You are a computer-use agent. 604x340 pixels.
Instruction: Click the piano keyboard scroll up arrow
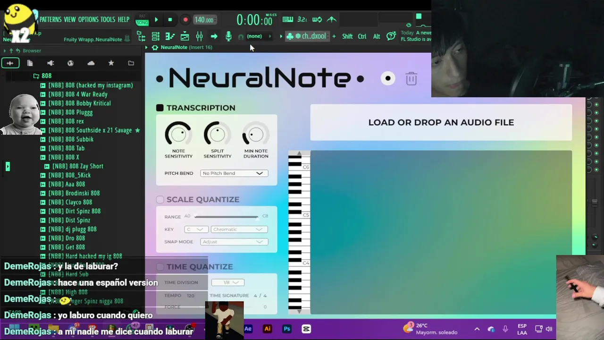[x=299, y=154]
